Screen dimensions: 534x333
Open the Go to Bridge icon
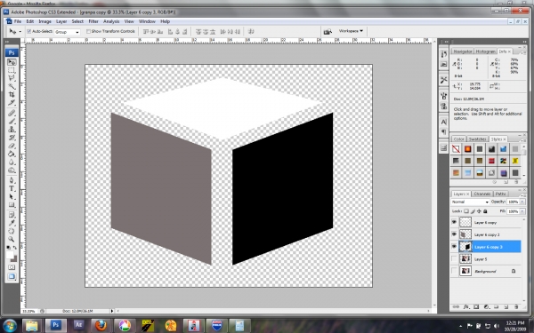pos(328,32)
